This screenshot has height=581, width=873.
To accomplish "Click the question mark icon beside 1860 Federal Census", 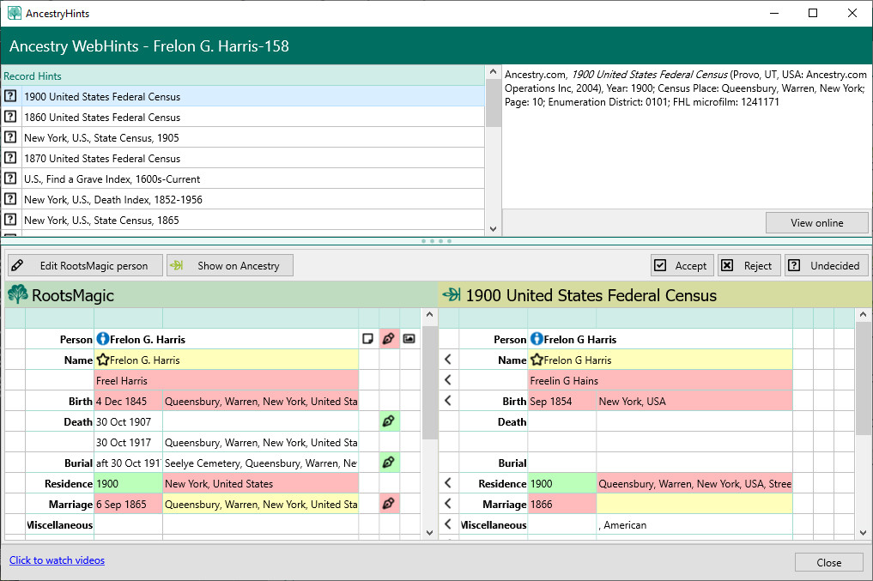I will 10,118.
